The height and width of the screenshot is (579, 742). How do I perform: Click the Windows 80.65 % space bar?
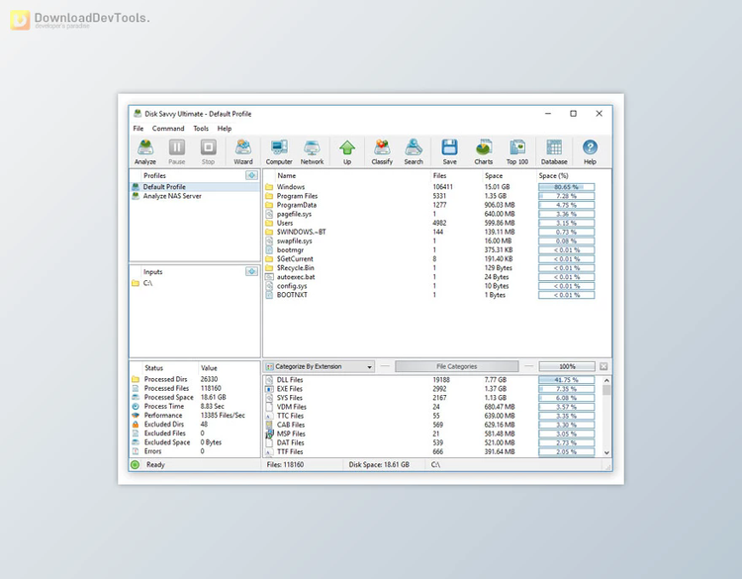tap(567, 187)
